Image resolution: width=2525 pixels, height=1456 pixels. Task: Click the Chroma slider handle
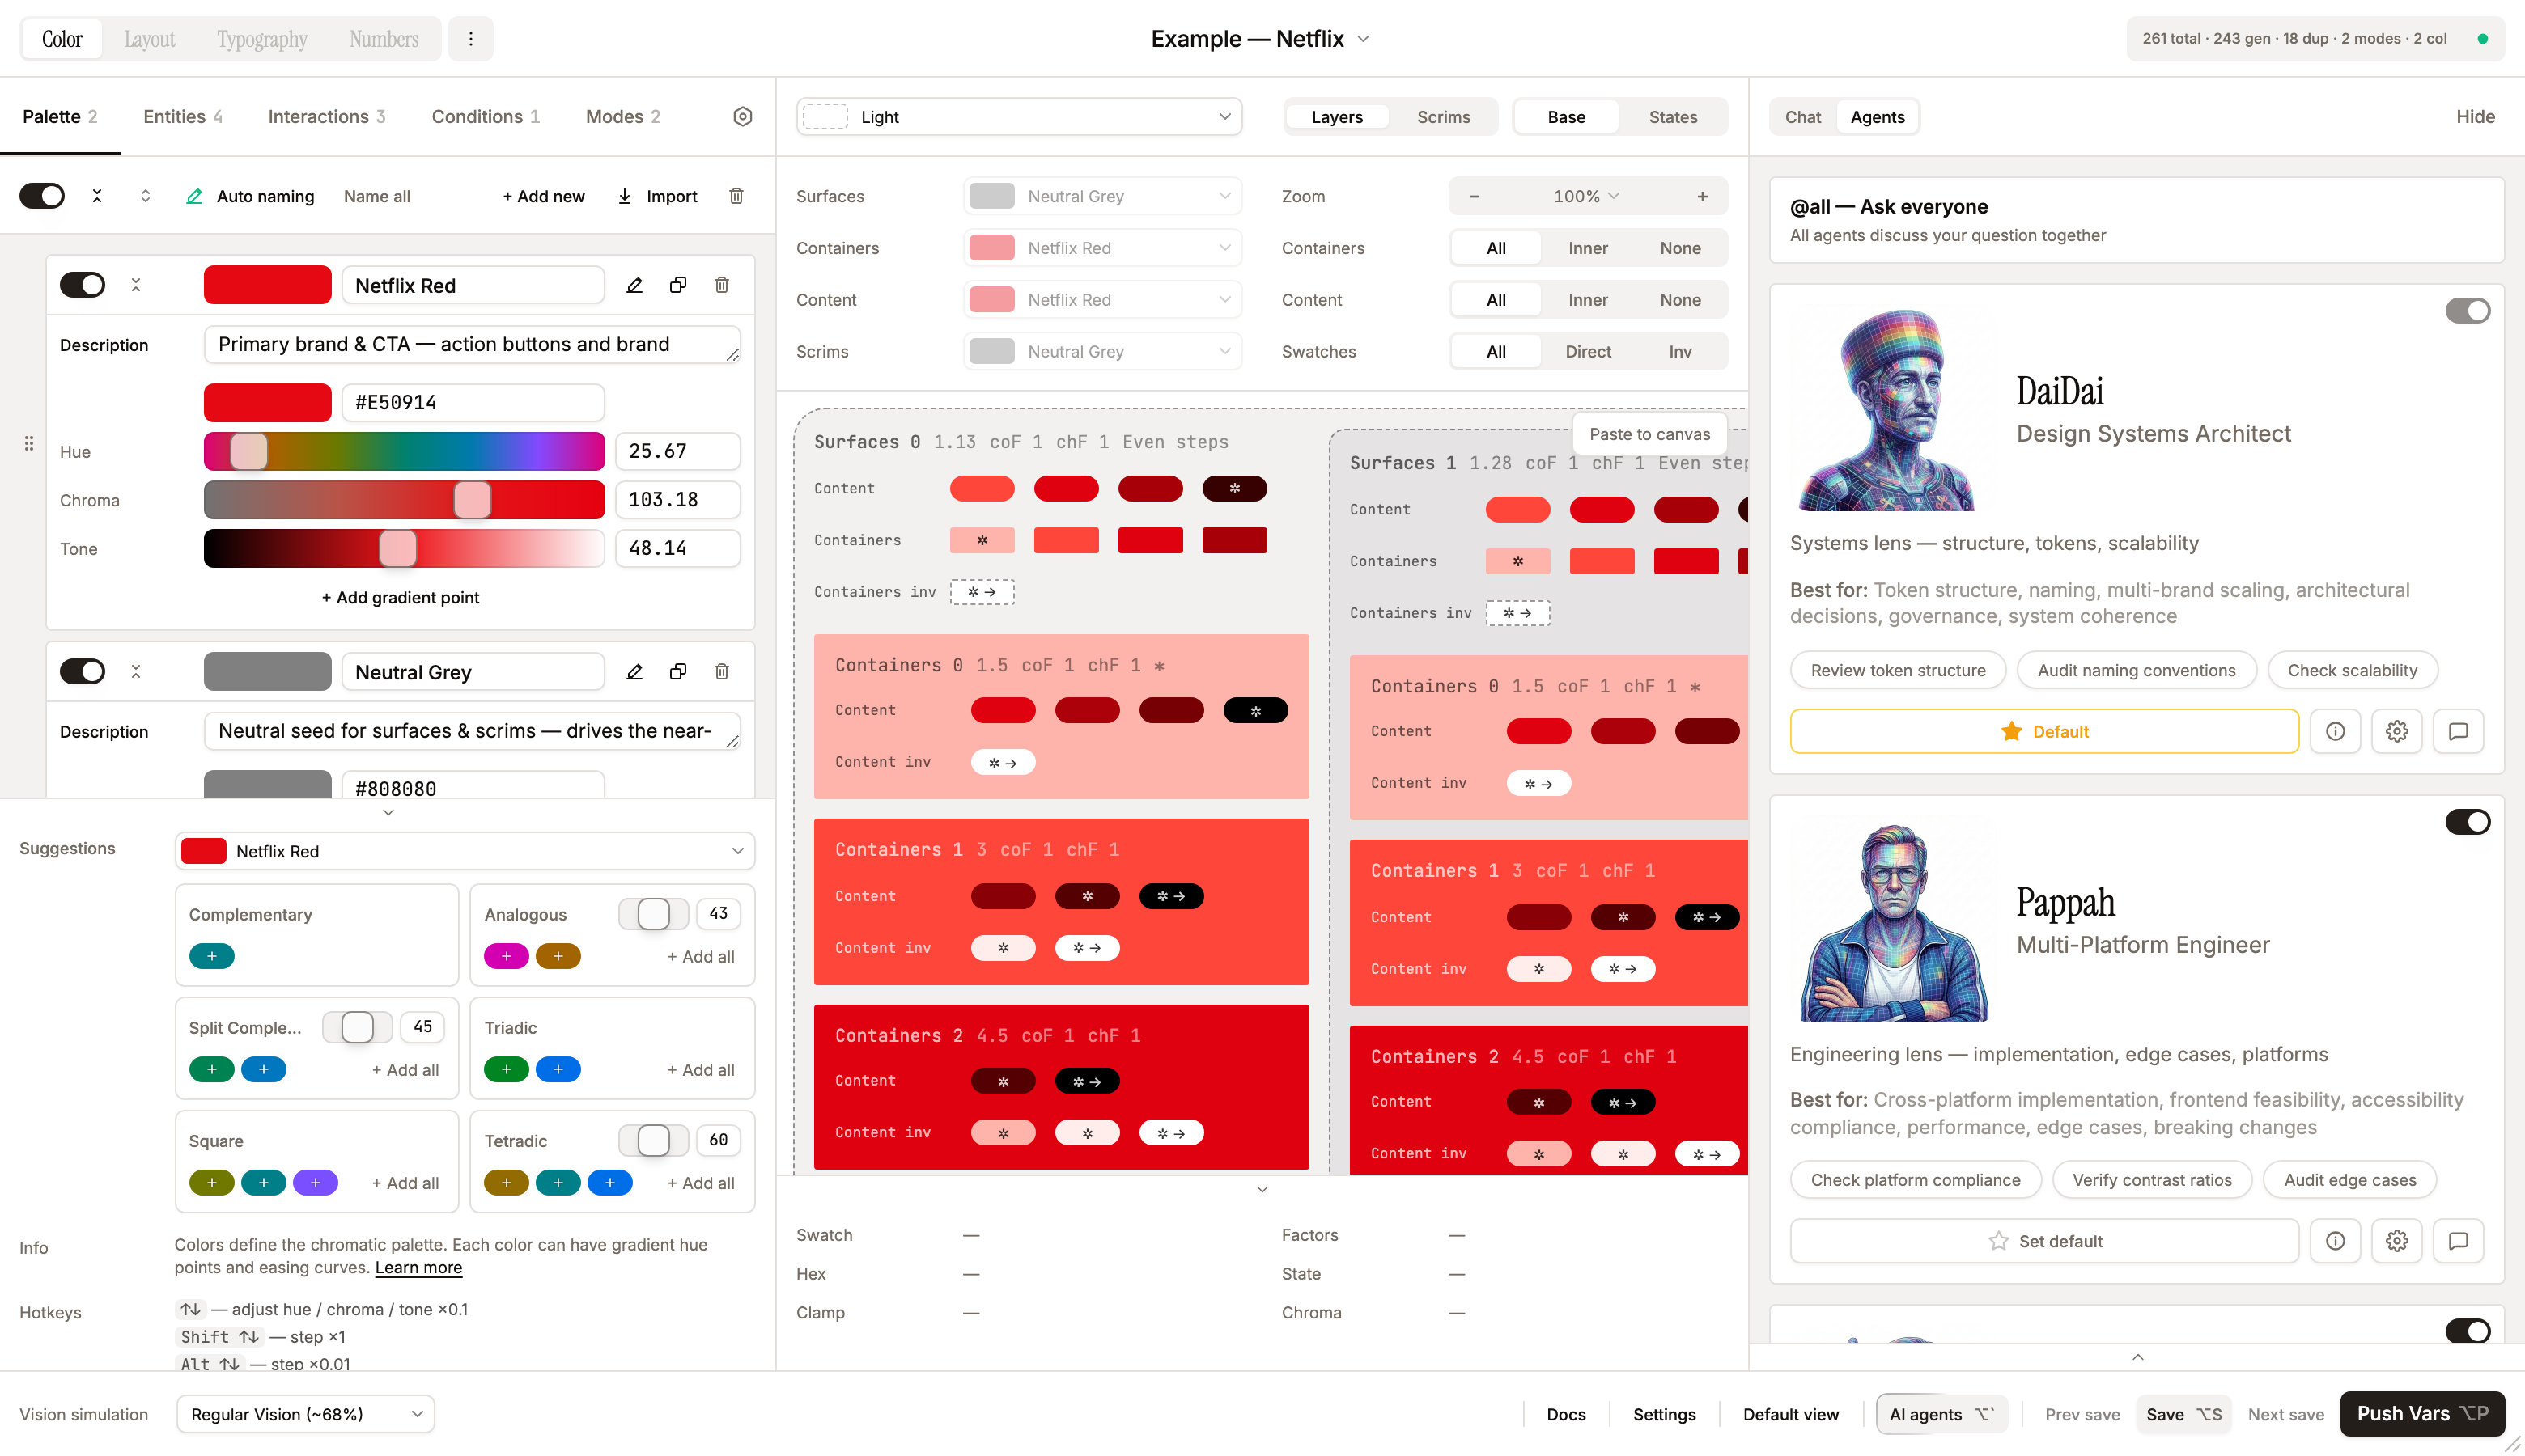point(472,500)
